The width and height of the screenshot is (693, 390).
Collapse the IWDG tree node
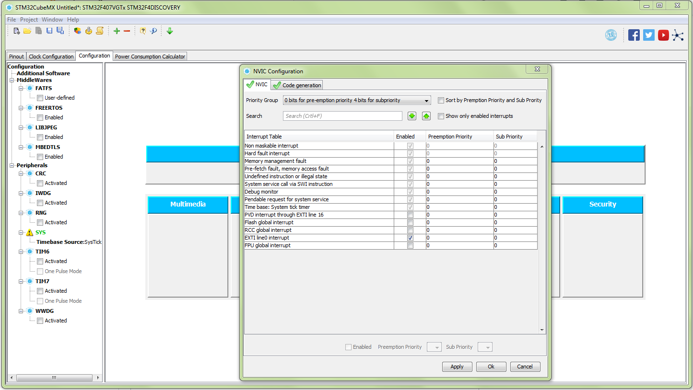pos(21,194)
